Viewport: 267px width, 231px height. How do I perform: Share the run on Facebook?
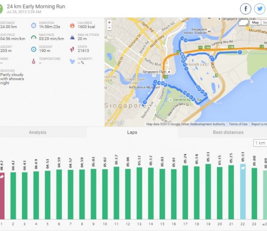[245, 8]
